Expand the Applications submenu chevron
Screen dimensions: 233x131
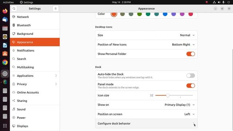[56, 76]
